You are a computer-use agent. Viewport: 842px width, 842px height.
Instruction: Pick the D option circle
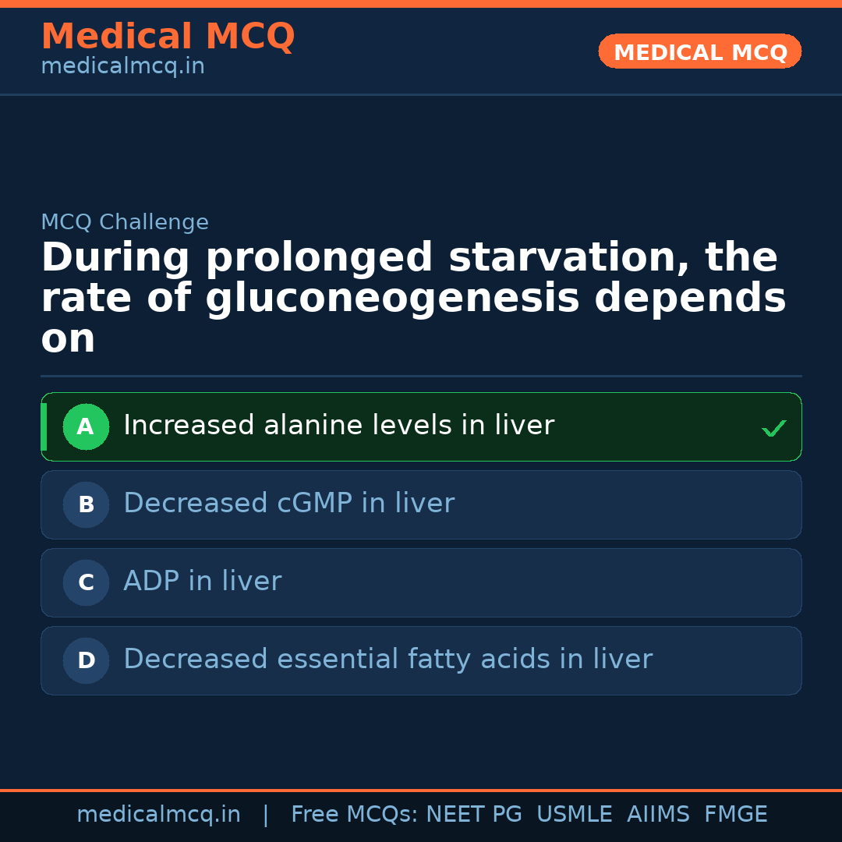point(86,660)
